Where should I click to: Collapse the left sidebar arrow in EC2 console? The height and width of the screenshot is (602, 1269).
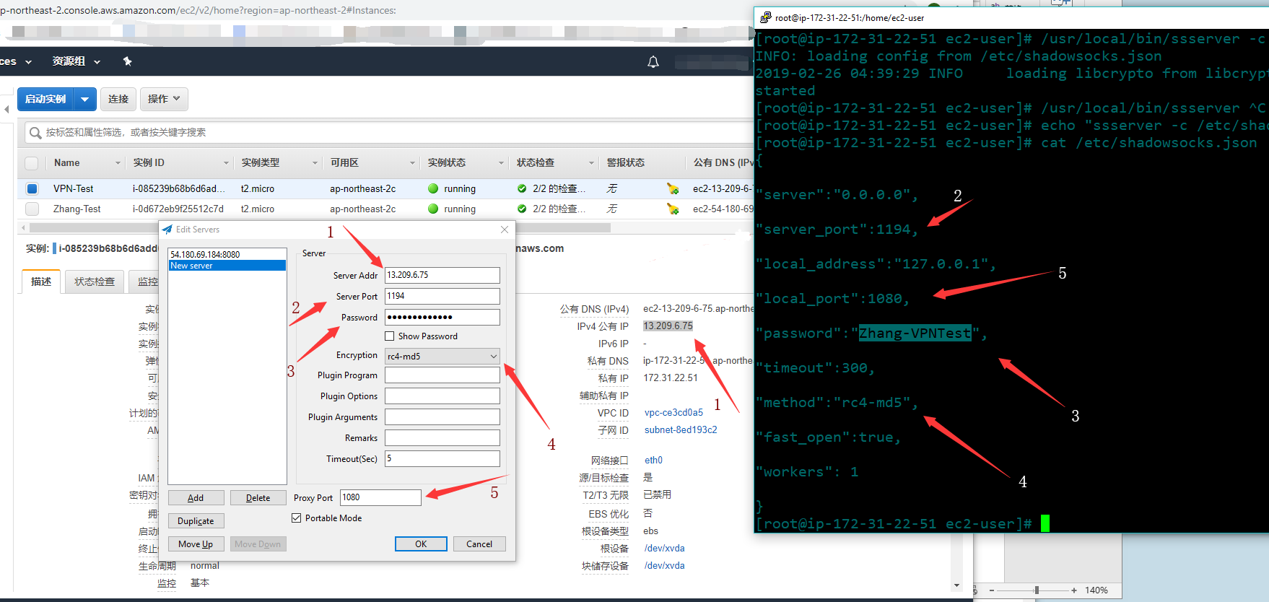6,110
